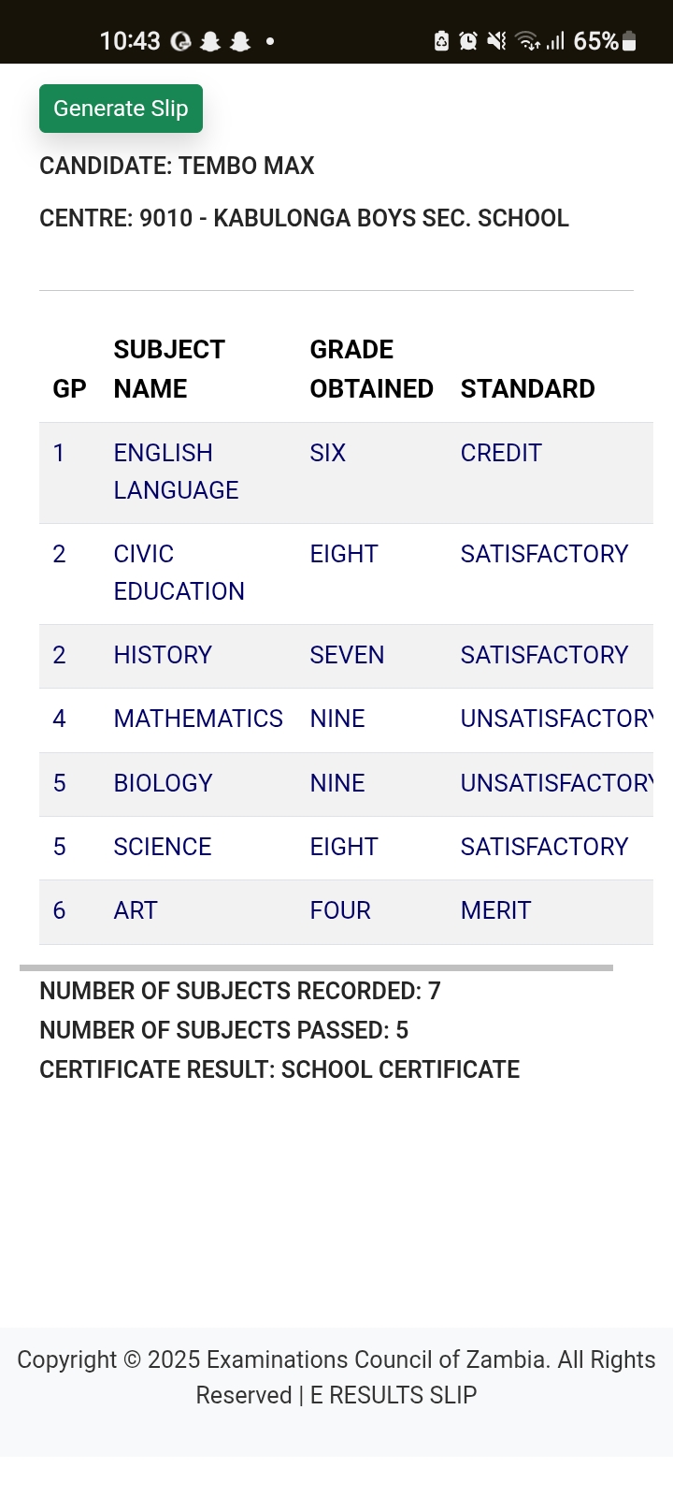Tap the mobile signal bars icon
Image resolution: width=673 pixels, height=1497 pixels.
click(555, 41)
